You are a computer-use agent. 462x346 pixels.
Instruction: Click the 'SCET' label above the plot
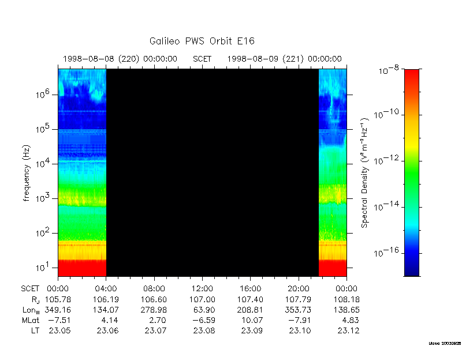[202, 59]
